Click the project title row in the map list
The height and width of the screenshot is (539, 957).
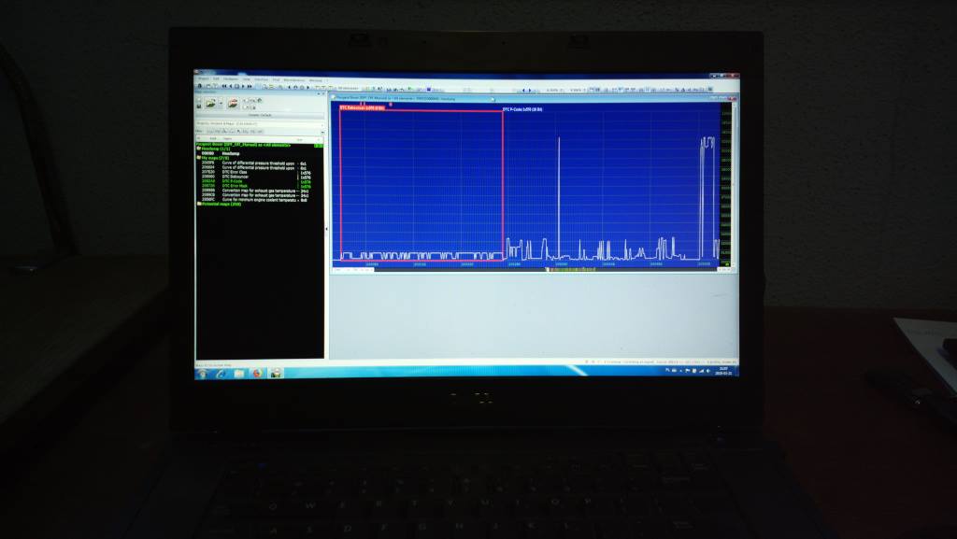pyautogui.click(x=260, y=145)
